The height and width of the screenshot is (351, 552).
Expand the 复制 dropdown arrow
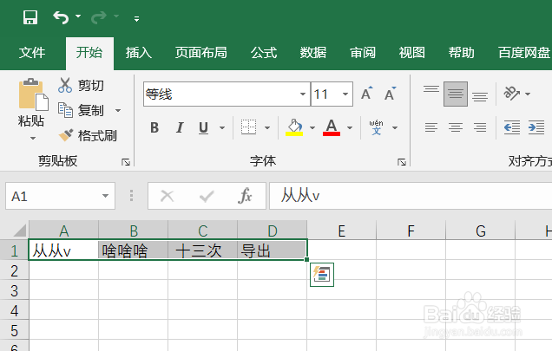tap(118, 110)
